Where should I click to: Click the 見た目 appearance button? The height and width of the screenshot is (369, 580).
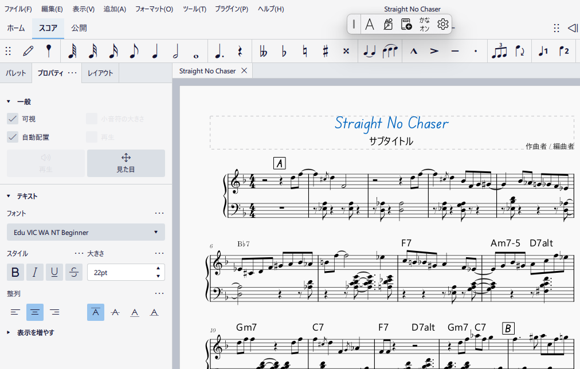126,163
